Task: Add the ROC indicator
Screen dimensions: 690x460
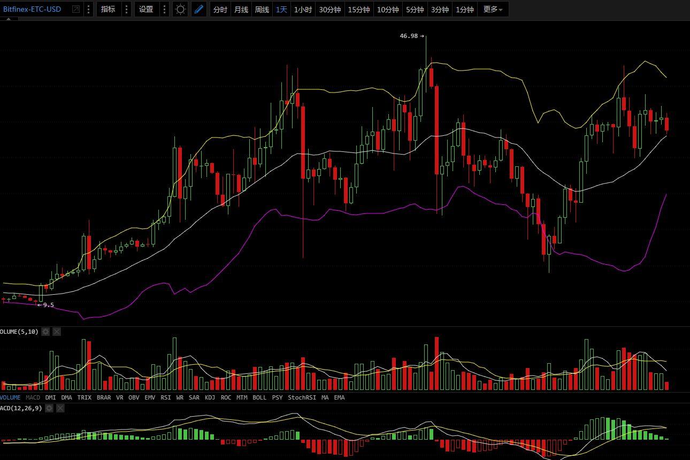Action: [x=226, y=397]
